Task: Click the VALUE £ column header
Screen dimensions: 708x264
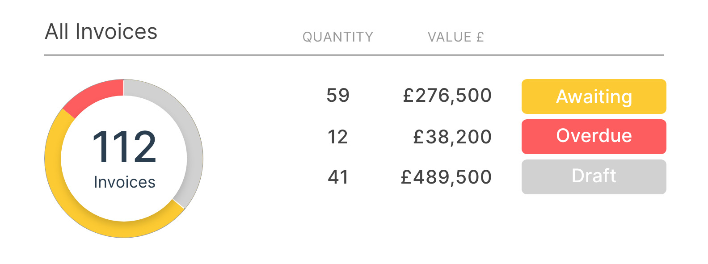Action: point(456,37)
